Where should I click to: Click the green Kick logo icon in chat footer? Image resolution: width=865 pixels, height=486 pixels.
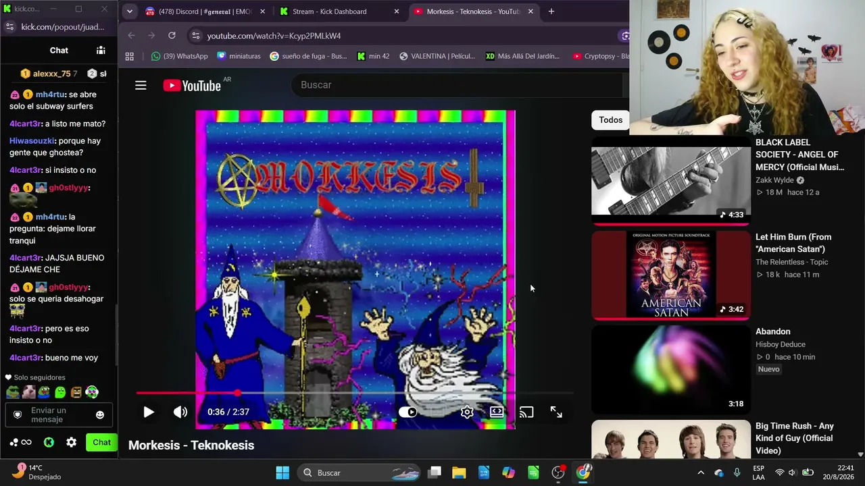pyautogui.click(x=49, y=443)
